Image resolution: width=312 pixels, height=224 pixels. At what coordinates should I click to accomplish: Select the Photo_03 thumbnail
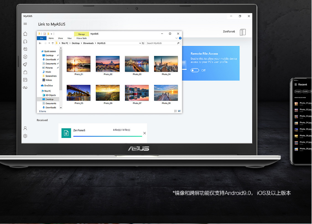137,65
